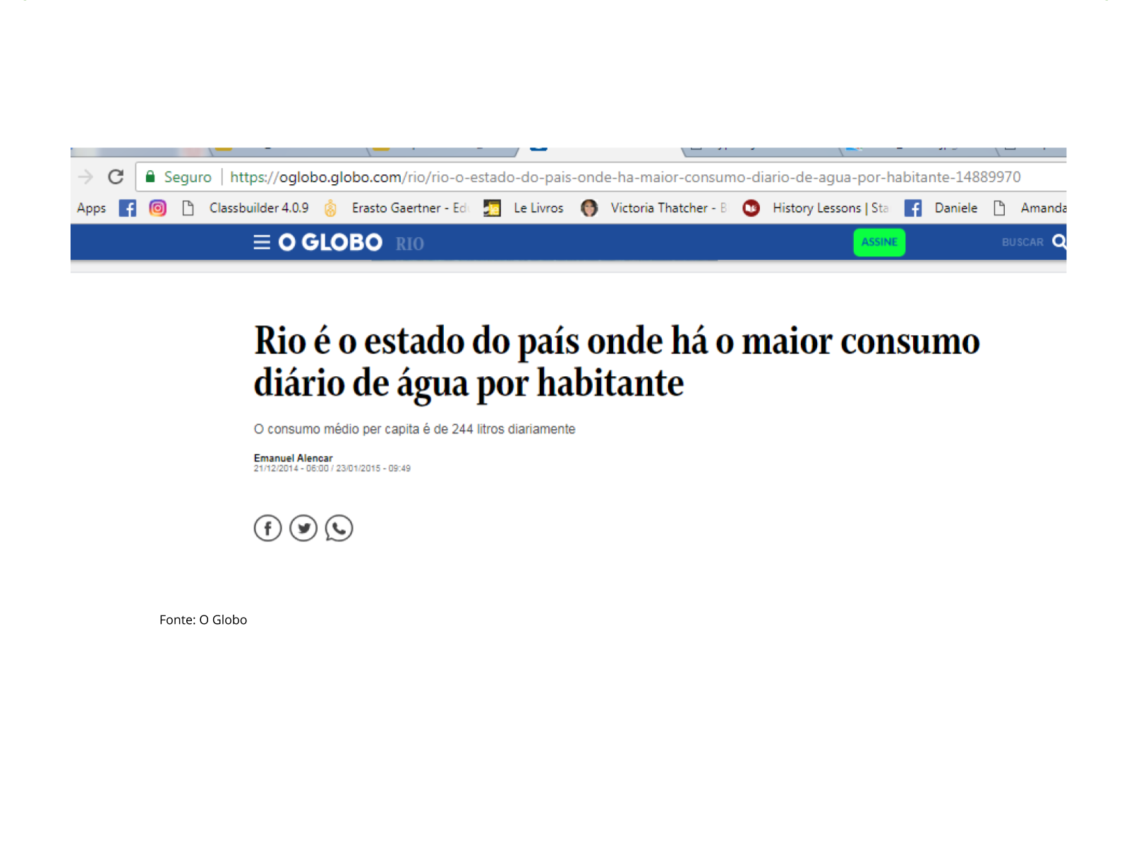Open the Instagram bookmark icon

[157, 208]
